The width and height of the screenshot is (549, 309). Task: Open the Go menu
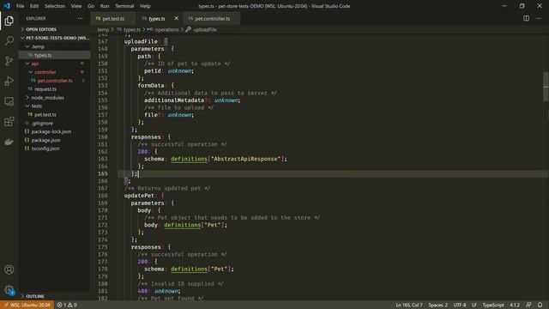pos(91,6)
